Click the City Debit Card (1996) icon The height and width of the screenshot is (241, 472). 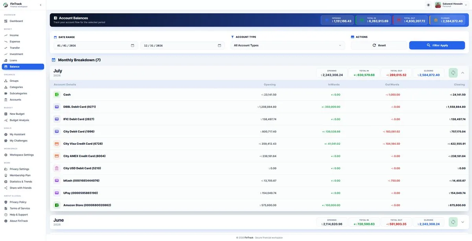pos(57,132)
